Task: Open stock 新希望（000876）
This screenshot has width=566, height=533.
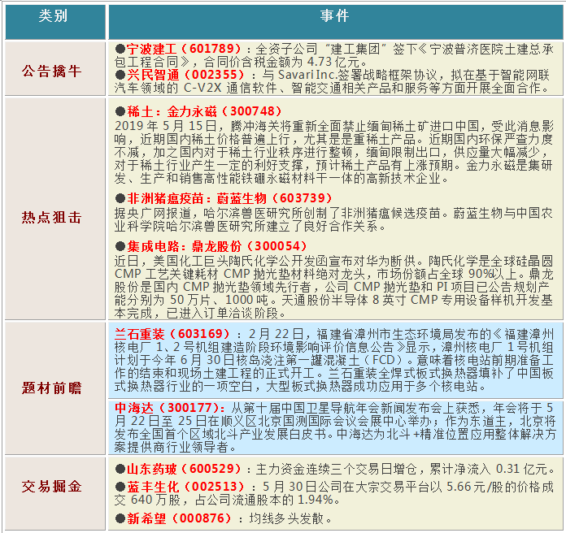Action: (179, 518)
